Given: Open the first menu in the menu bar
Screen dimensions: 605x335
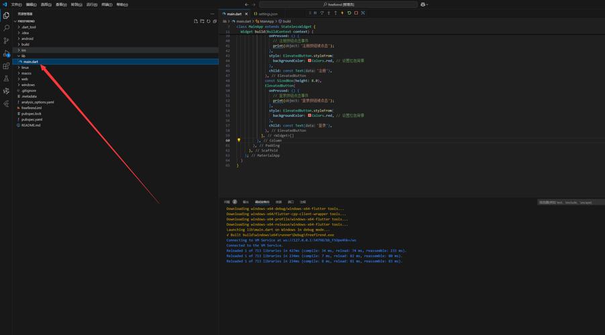Looking at the screenshot, I should click(x=16, y=4).
